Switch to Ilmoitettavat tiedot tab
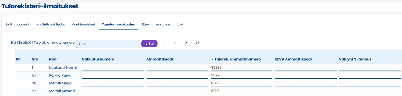Screen dimensions: 402x96 coord(50,24)
